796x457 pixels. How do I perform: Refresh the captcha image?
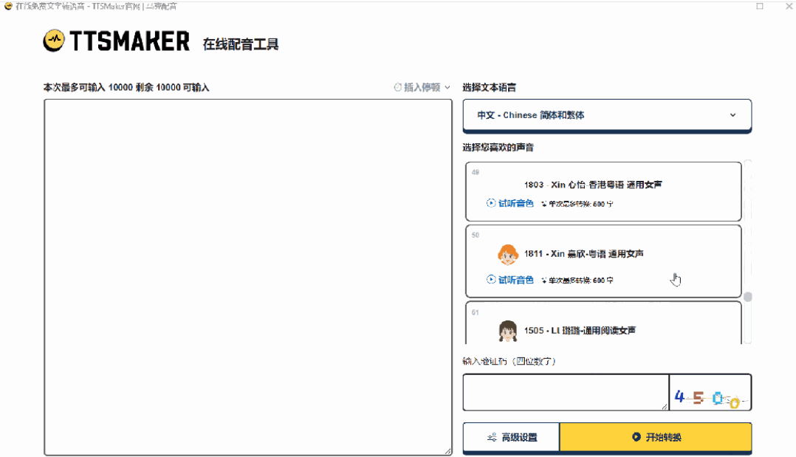(x=710, y=392)
